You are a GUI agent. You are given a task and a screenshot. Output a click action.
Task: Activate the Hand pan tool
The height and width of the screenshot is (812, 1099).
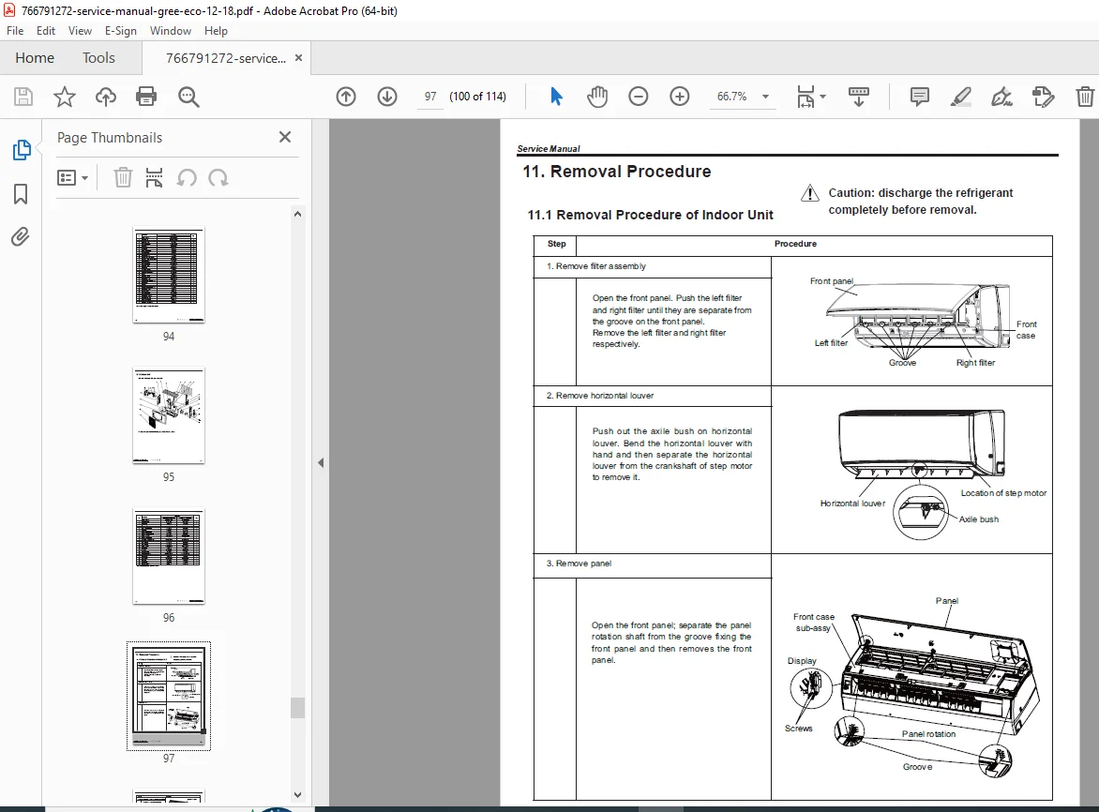[x=597, y=97]
